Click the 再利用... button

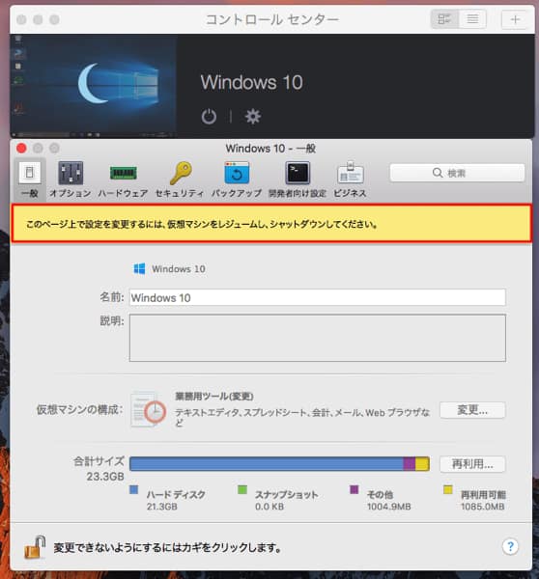pos(472,464)
